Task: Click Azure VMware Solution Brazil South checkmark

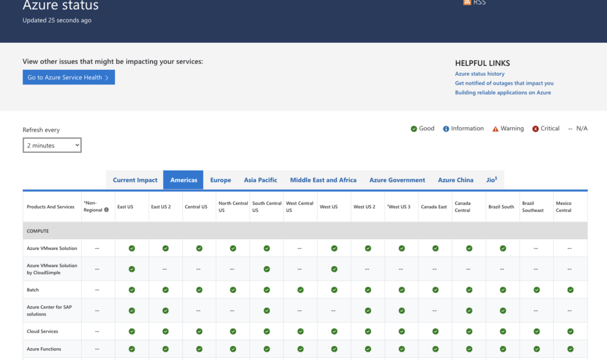Action: pyautogui.click(x=503, y=248)
